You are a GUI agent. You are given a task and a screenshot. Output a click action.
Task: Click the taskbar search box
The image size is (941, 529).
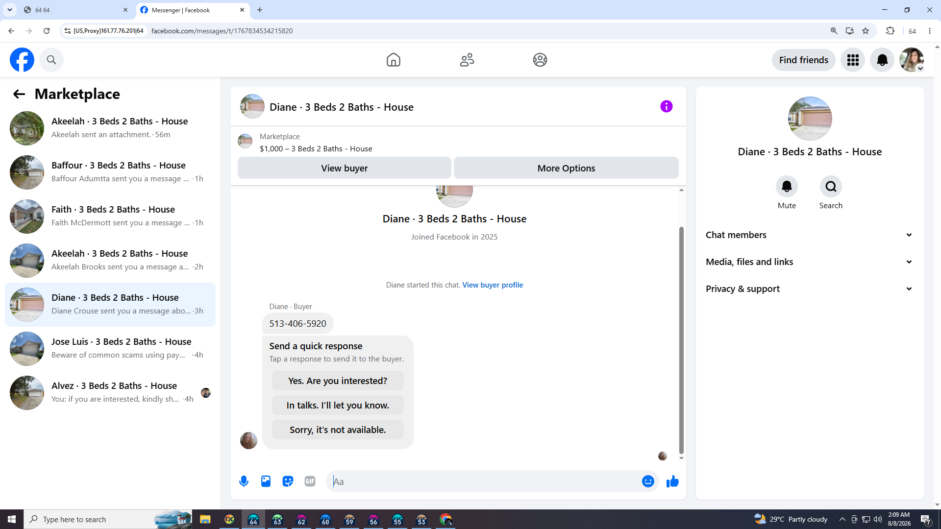(108, 519)
